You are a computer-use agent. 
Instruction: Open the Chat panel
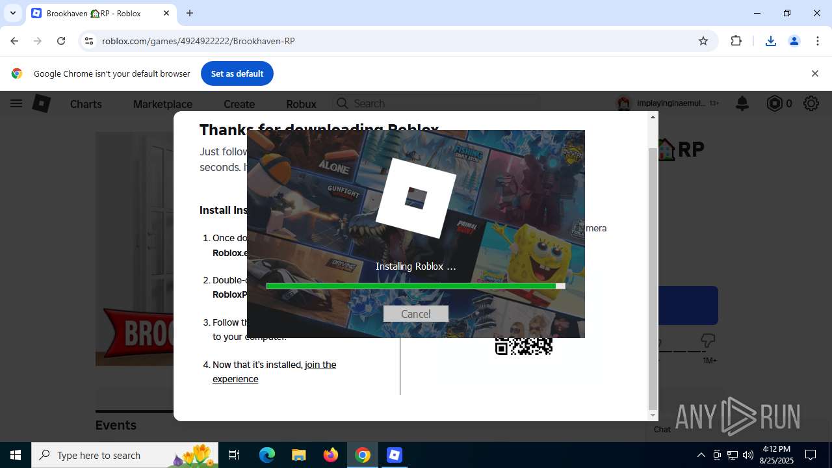662,429
